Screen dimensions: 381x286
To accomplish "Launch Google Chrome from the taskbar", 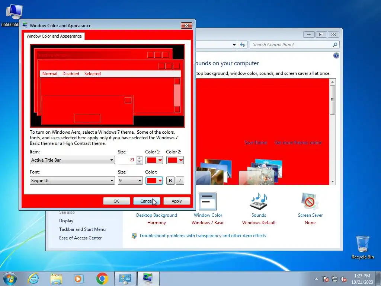I will (102, 279).
